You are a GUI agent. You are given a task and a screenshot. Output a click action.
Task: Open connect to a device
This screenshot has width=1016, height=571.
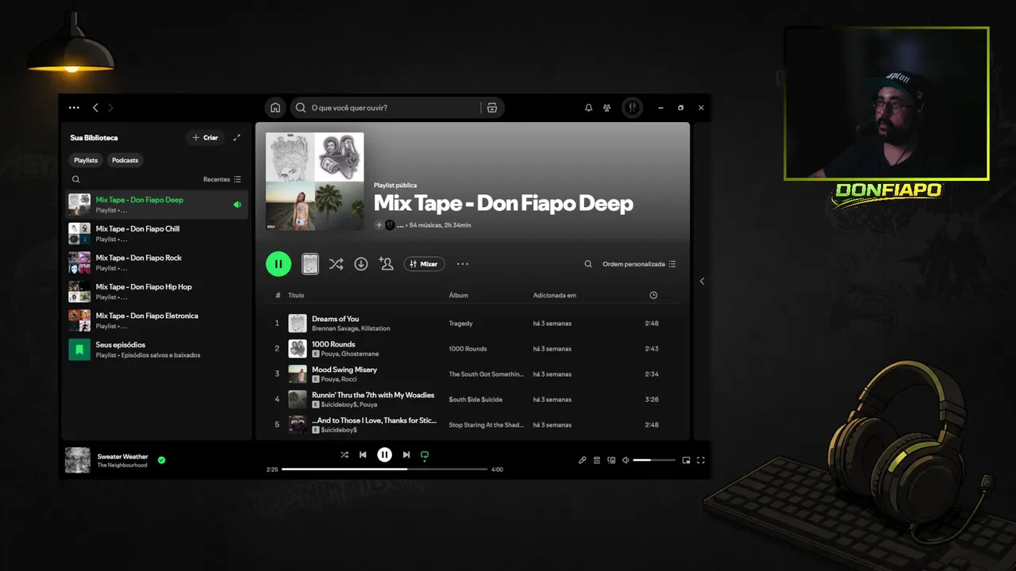click(611, 460)
